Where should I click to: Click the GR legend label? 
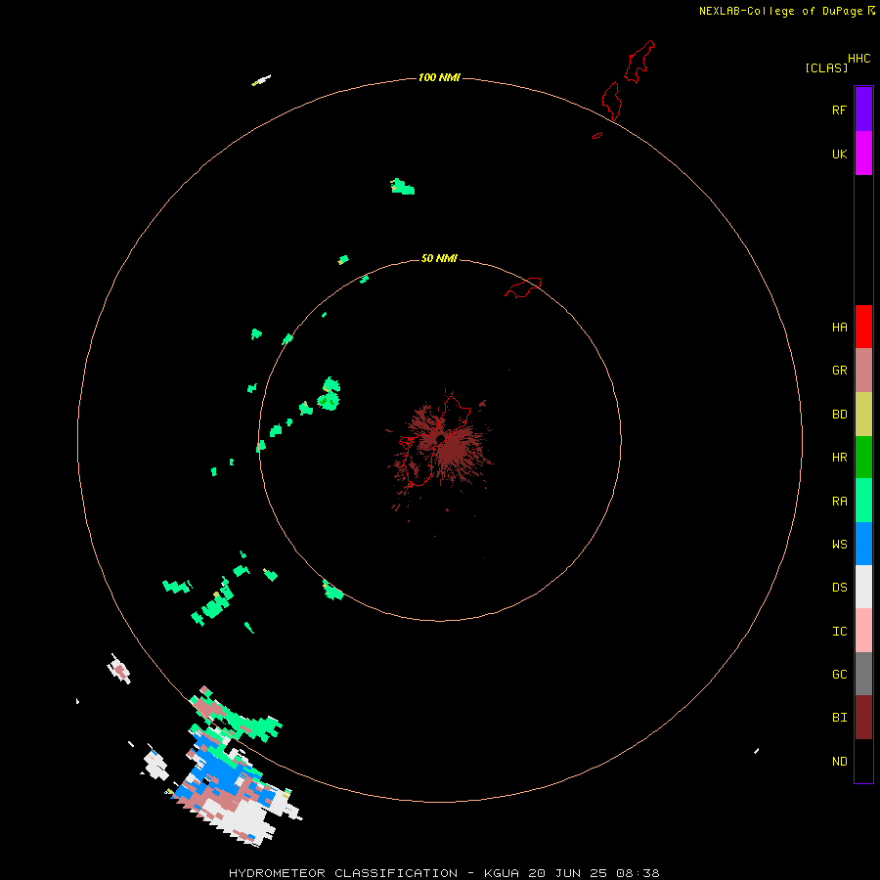pos(839,370)
